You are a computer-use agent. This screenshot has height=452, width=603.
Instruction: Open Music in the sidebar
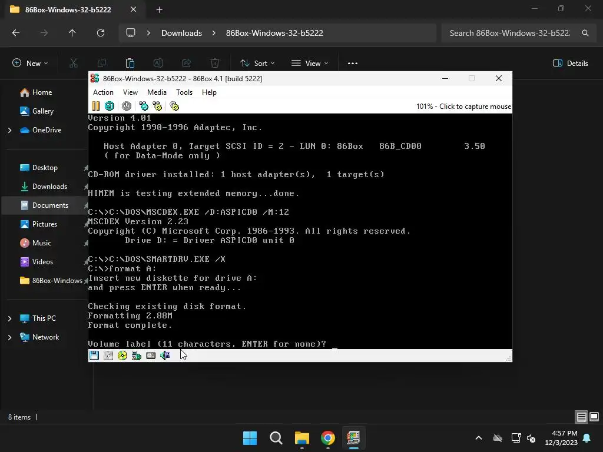(42, 243)
